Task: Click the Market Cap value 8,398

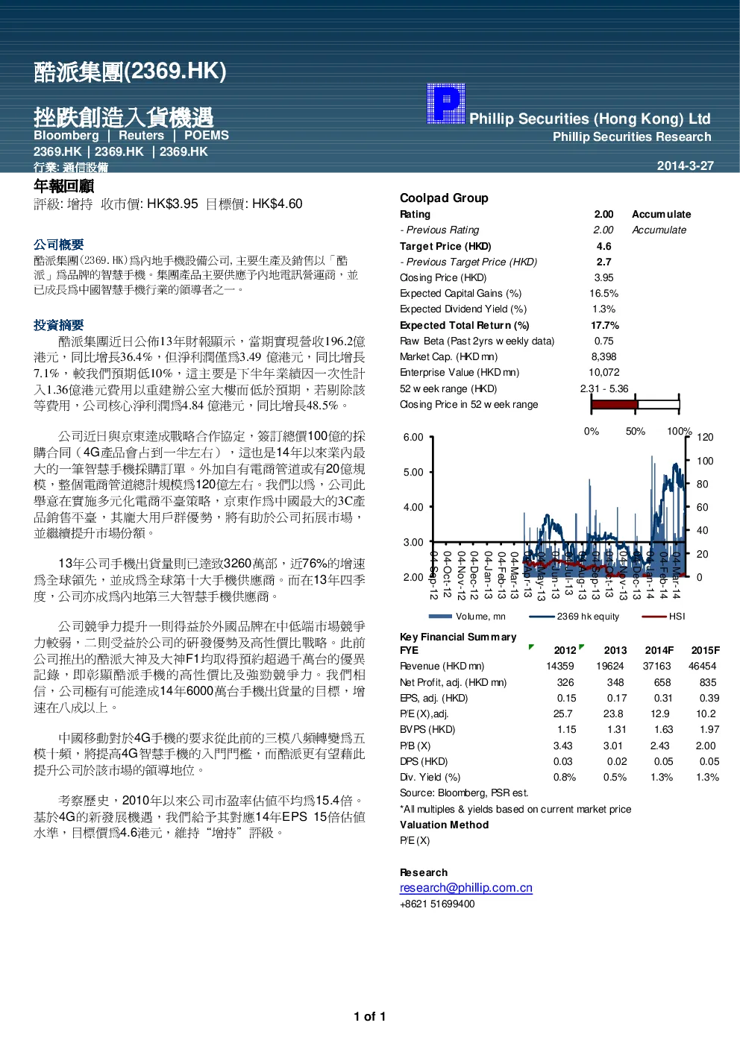Action: [604, 357]
